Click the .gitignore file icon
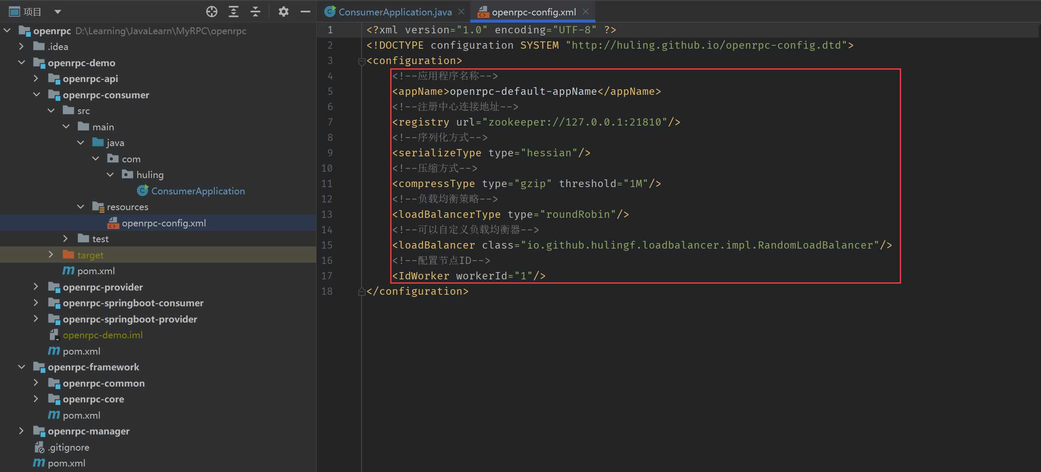The height and width of the screenshot is (472, 1041). (39, 447)
